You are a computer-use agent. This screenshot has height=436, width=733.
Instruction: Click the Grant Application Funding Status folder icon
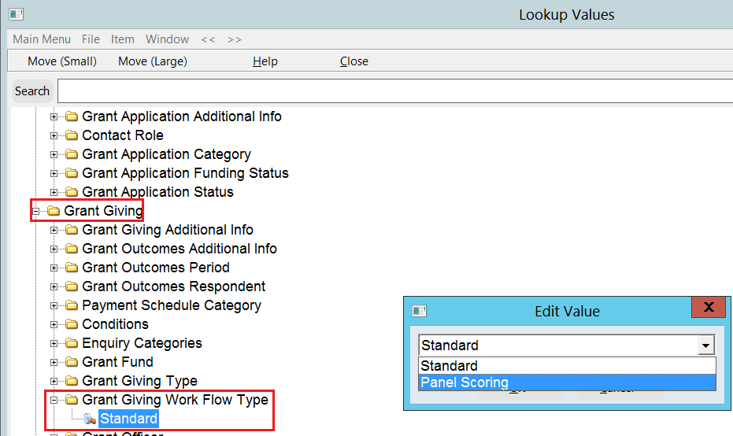click(x=72, y=173)
